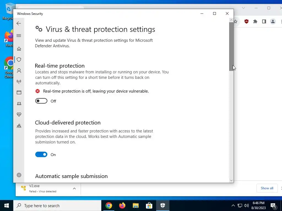Select the Google Chrome desktop shortcut
Image resolution: width=282 pixels, height=211 pixels.
[x=9, y=68]
